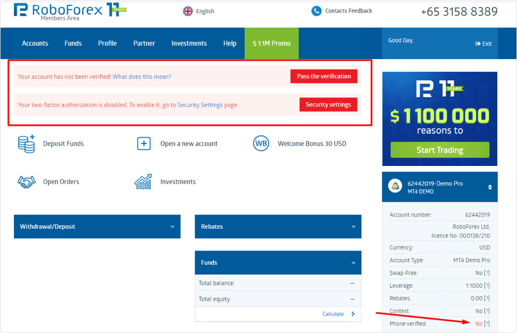This screenshot has height=333, width=517.
Task: Click the Calculate link
Action: (x=333, y=314)
